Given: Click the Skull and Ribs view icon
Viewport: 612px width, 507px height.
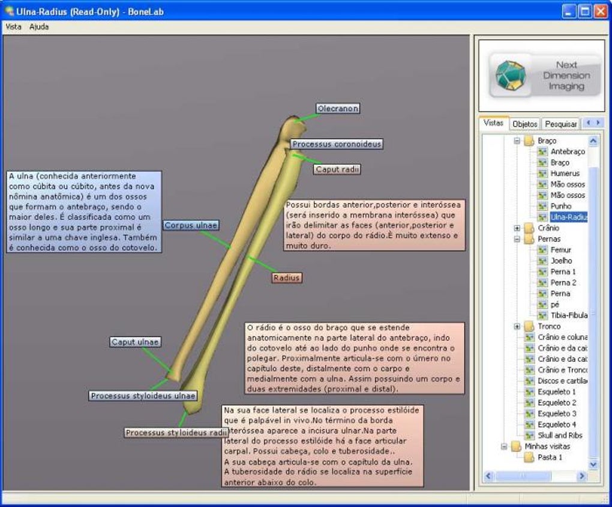Looking at the screenshot, I should click(529, 435).
